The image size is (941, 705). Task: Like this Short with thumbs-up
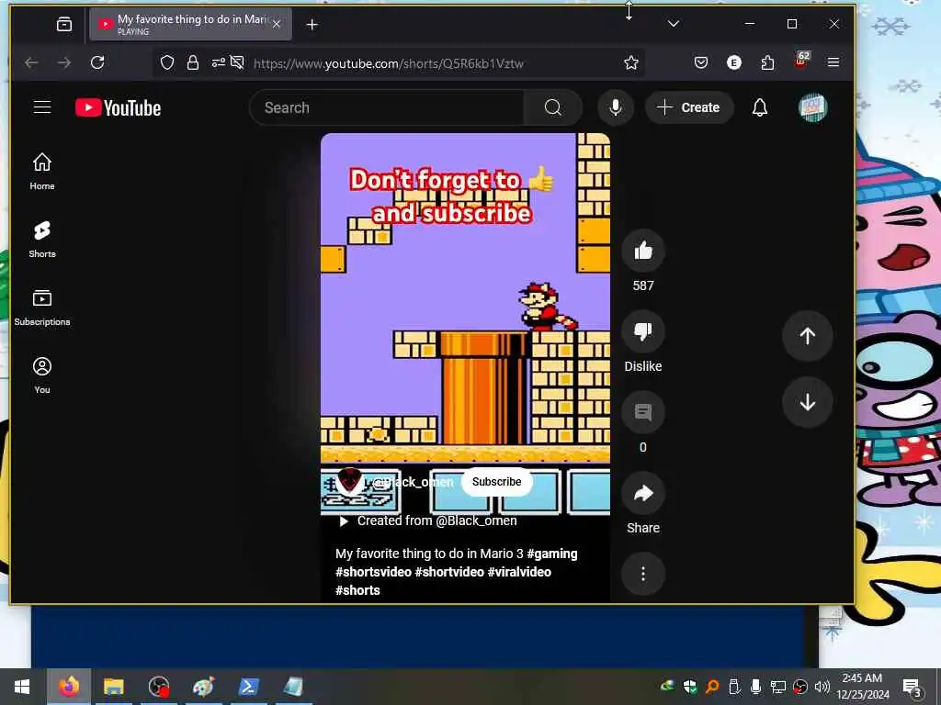(642, 251)
